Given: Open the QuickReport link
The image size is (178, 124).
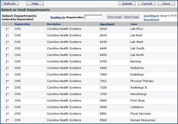Looking at the screenshot, I should pos(151,16).
